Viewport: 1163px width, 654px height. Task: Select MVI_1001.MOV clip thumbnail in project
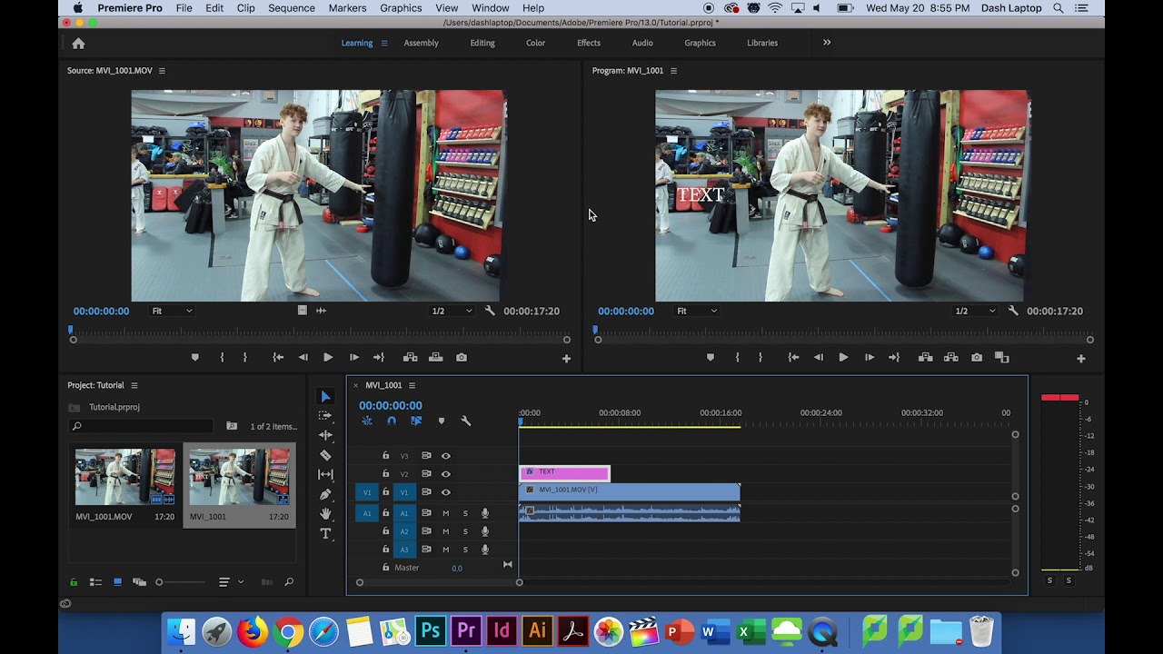tap(125, 477)
